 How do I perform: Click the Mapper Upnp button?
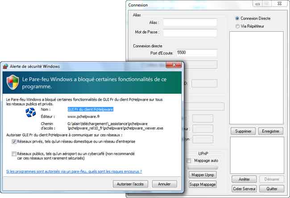click(203, 175)
